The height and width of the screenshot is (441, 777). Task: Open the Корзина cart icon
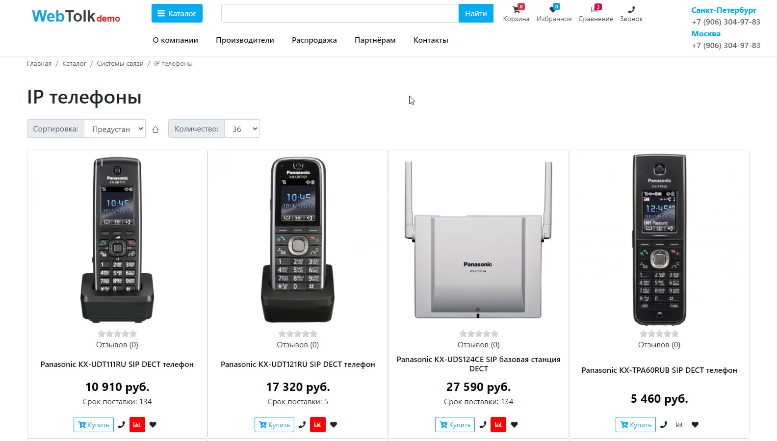pyautogui.click(x=516, y=13)
